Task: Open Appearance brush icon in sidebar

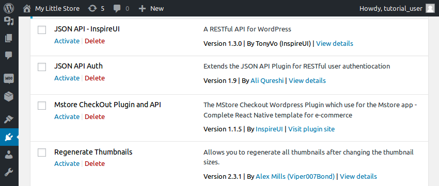Action: pyautogui.click(x=9, y=119)
